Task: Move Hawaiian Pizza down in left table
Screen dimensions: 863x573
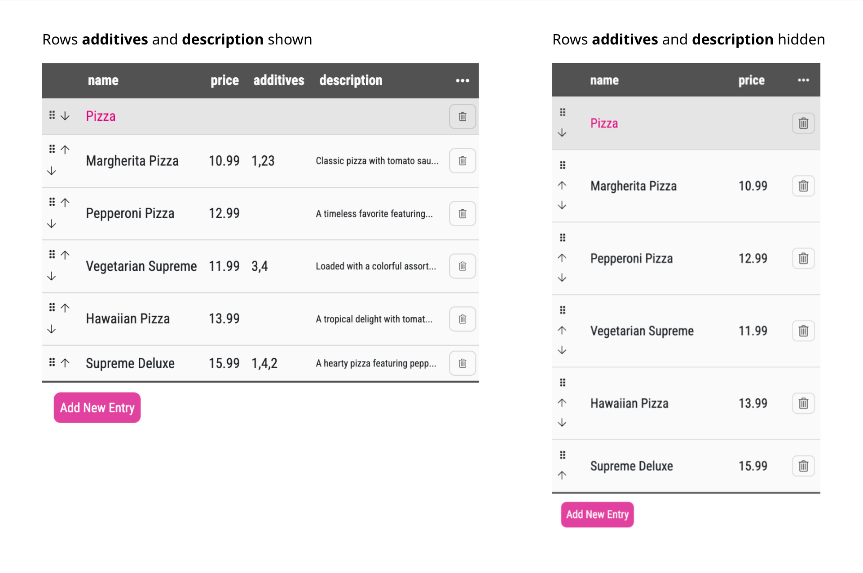Action: point(52,329)
